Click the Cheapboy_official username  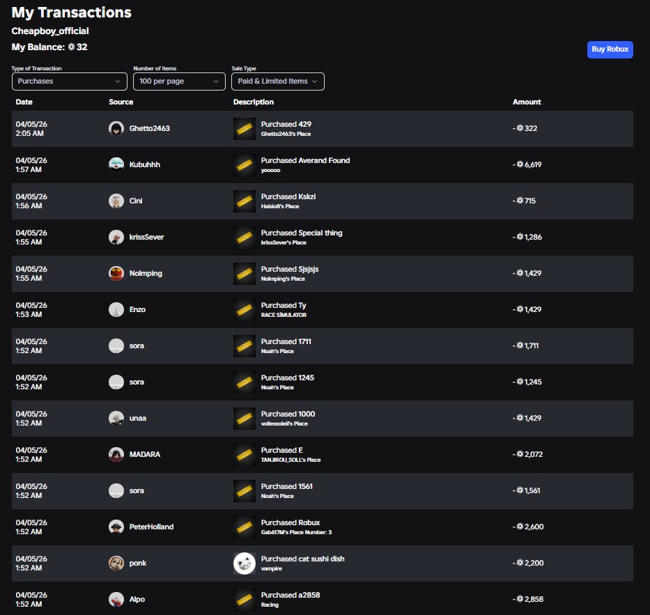pyautogui.click(x=50, y=31)
